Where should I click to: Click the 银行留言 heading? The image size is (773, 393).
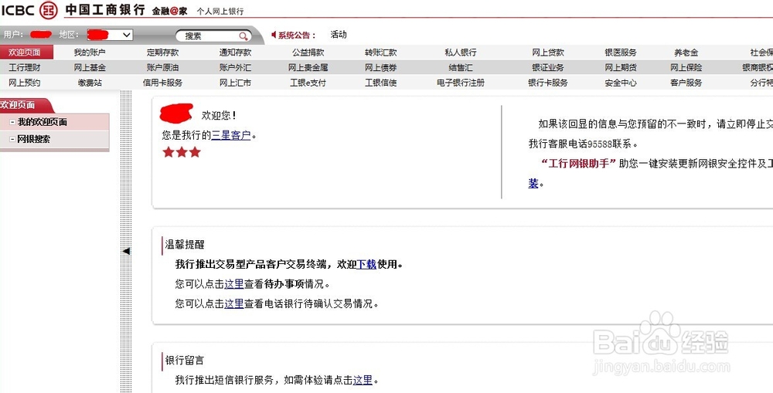[185, 361]
